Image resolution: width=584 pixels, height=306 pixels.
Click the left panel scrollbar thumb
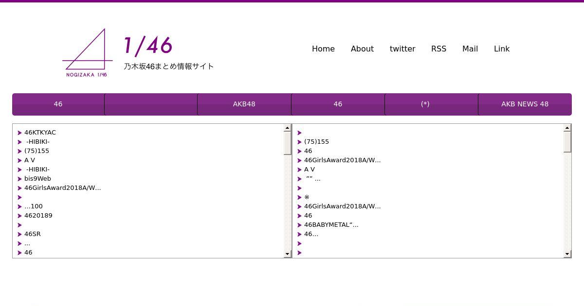[x=287, y=143]
